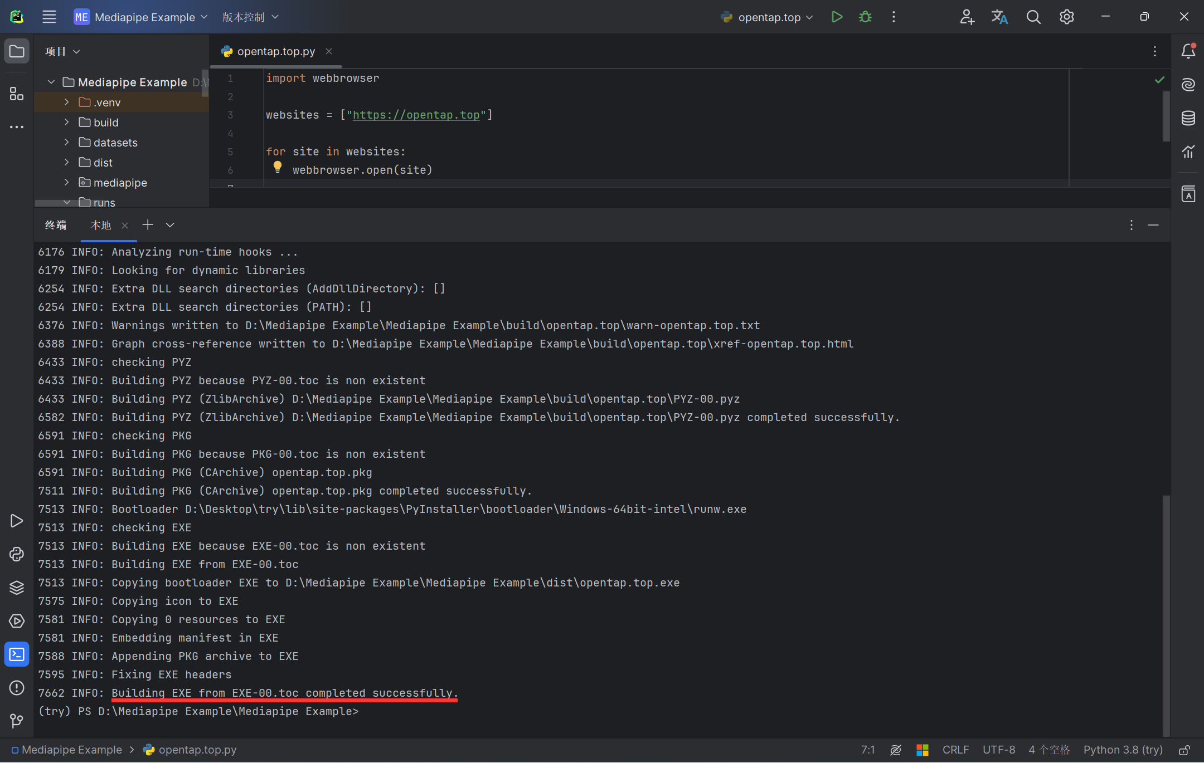Open the Services tool window
Screen dimensions: 1204x763
17,621
